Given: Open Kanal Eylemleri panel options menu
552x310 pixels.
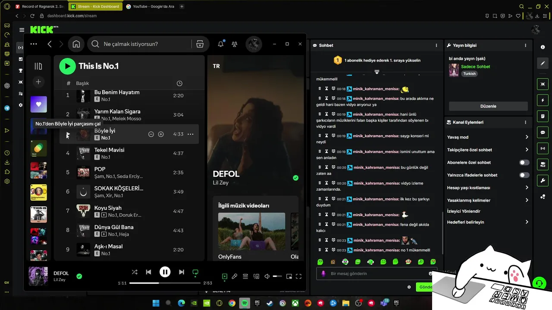Looking at the screenshot, I should (525, 122).
